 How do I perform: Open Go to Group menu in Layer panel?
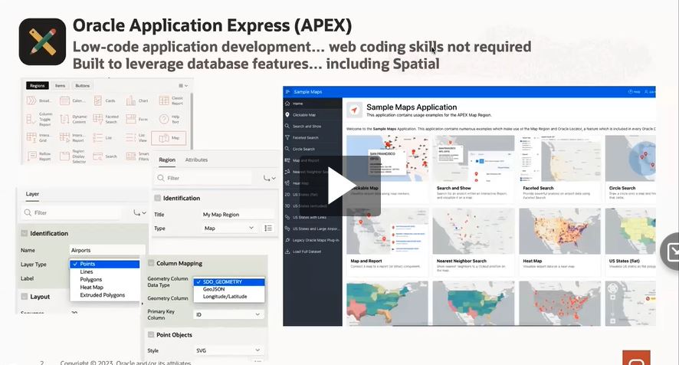tap(139, 212)
